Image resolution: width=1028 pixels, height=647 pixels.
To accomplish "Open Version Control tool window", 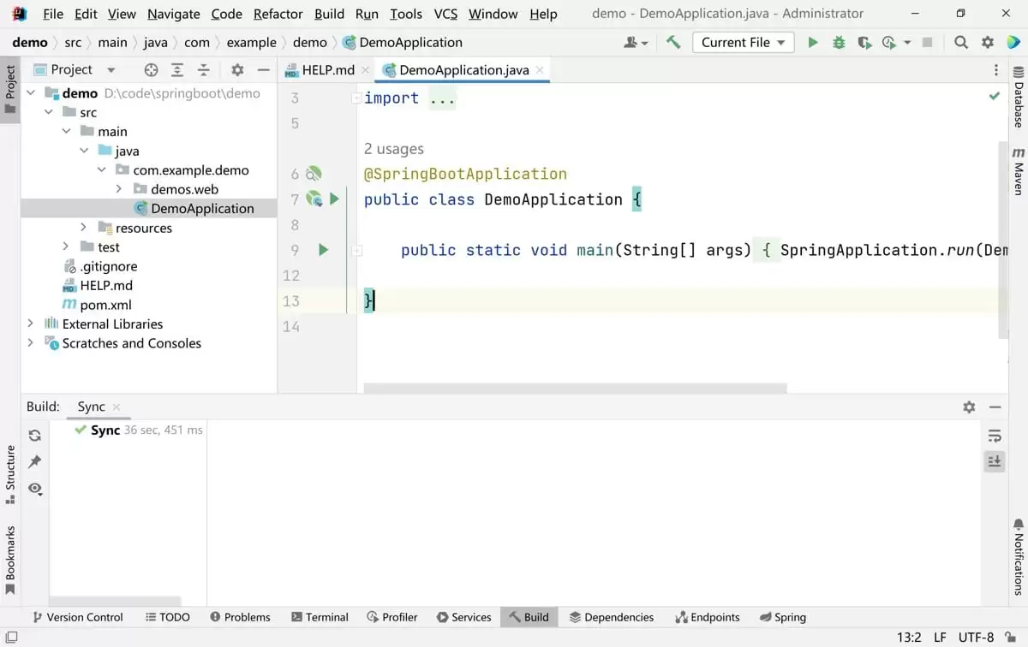I will point(78,617).
